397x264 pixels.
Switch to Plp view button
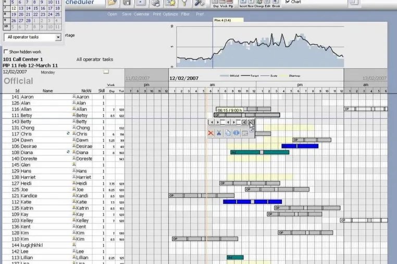point(231,4)
